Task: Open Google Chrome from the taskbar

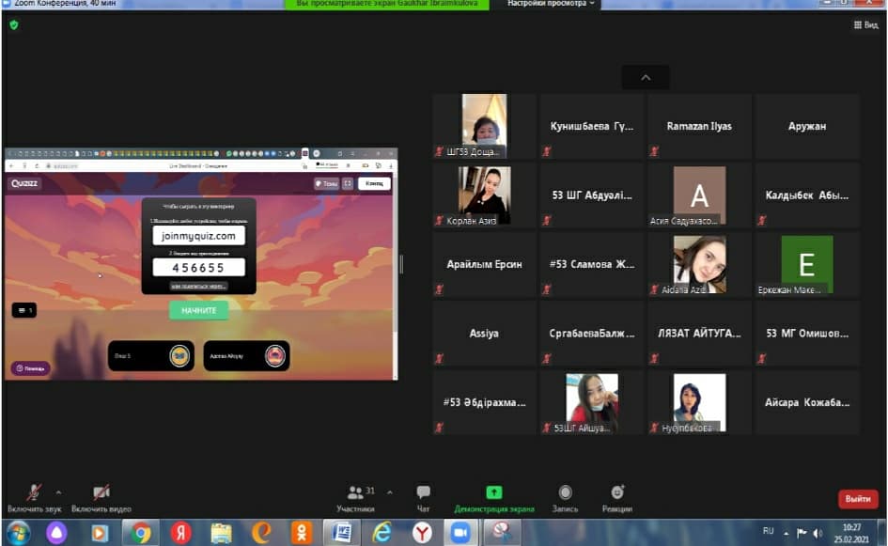Action: tap(141, 533)
